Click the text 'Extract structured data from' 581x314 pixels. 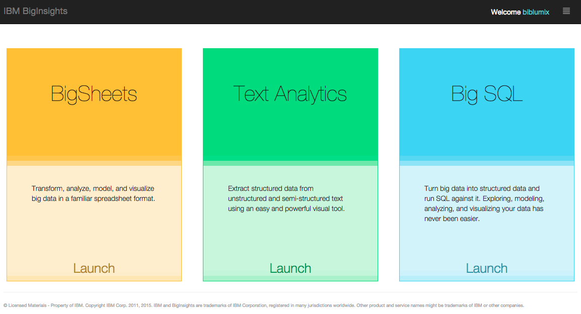[270, 188]
